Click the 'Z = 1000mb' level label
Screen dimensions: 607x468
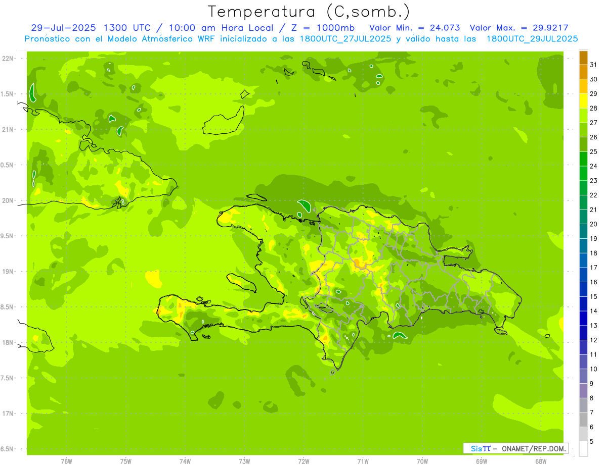coord(324,28)
